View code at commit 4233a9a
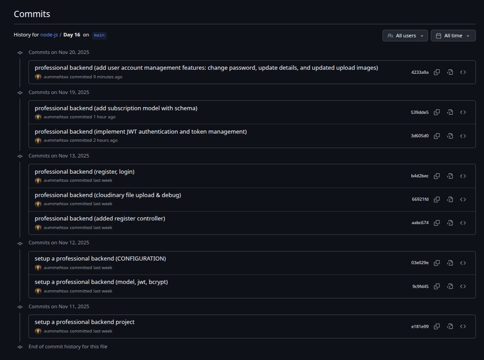 [450, 72]
